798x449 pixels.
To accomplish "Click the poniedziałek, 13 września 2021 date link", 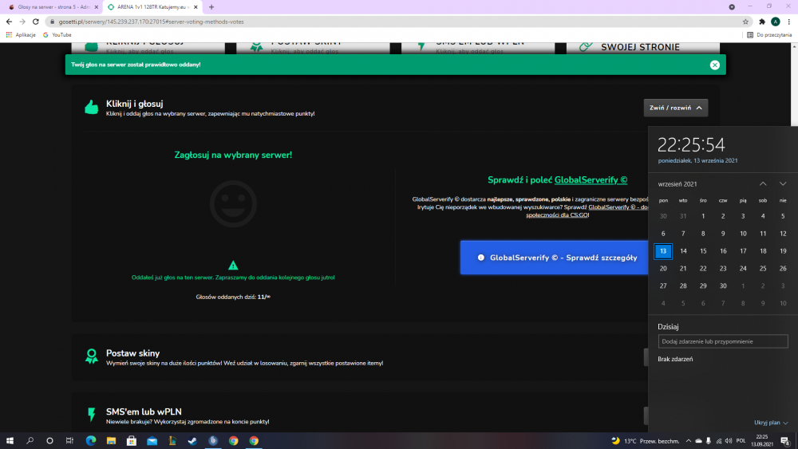I will [697, 160].
